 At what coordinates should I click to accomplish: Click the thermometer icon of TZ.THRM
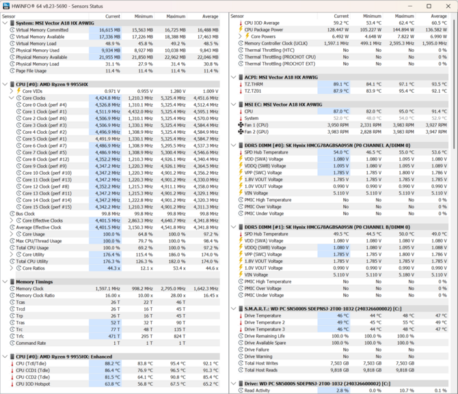[x=241, y=85]
